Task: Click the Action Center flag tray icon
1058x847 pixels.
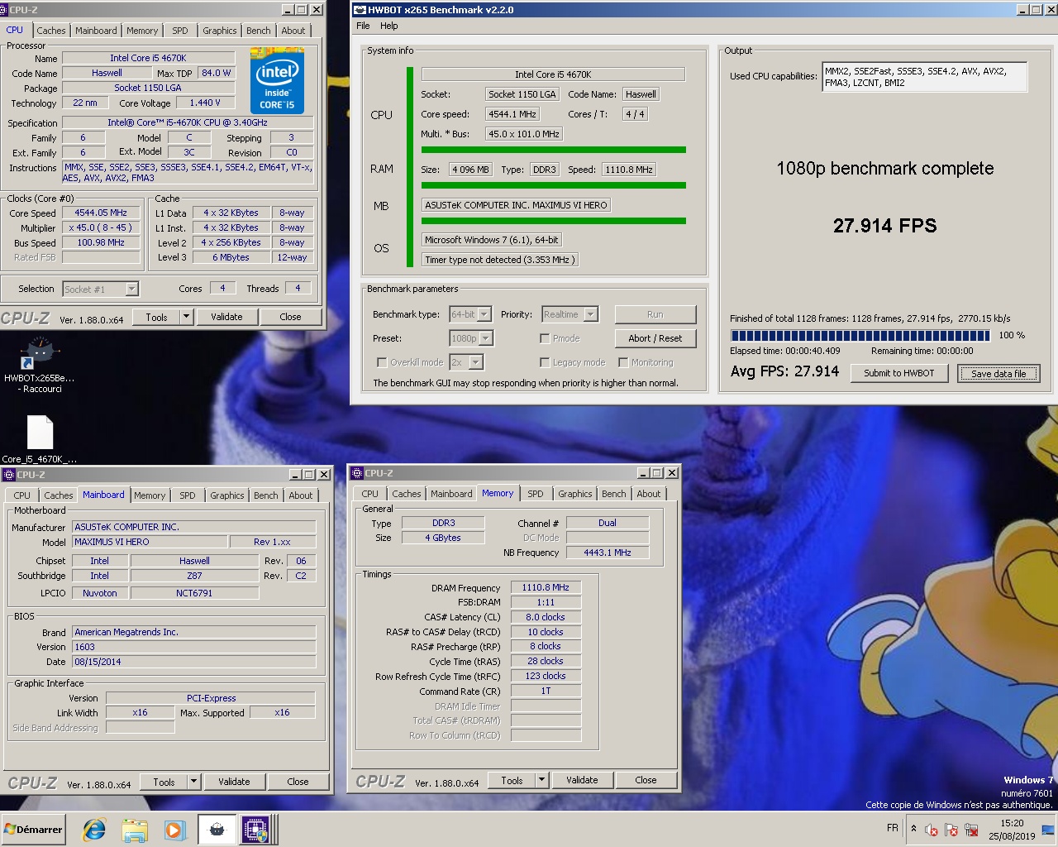Action: tap(951, 829)
